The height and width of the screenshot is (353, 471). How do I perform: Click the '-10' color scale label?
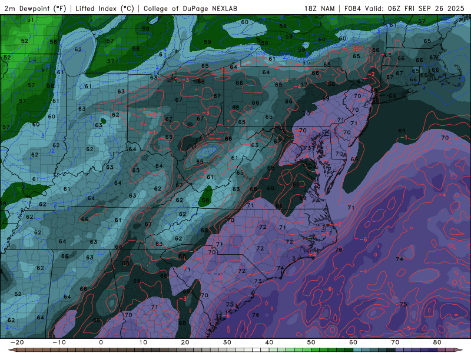pyautogui.click(x=59, y=342)
